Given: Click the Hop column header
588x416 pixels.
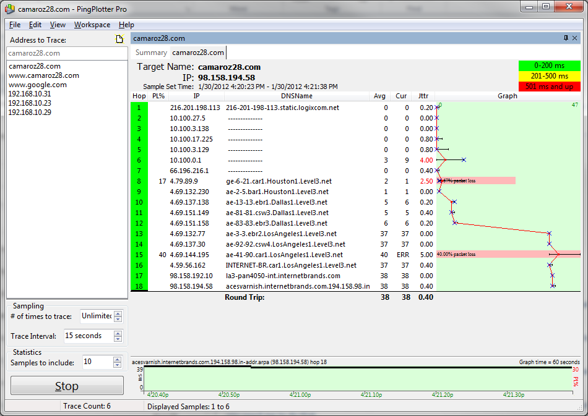Looking at the screenshot, I should [x=139, y=96].
